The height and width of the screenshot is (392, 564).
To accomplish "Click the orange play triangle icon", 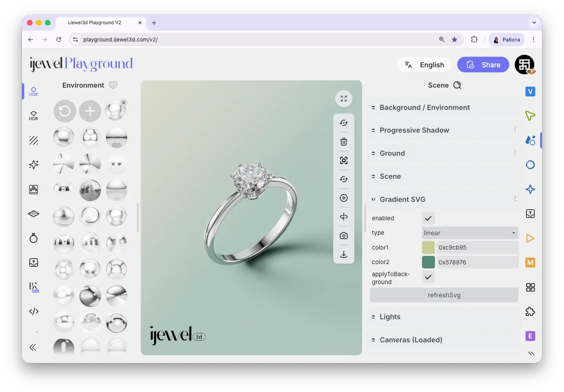I will tap(530, 238).
